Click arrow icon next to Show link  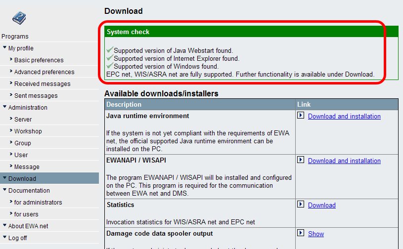click(x=301, y=234)
